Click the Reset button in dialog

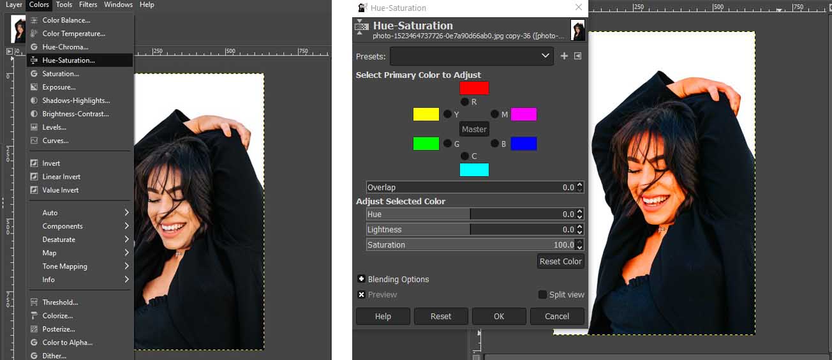coord(441,316)
